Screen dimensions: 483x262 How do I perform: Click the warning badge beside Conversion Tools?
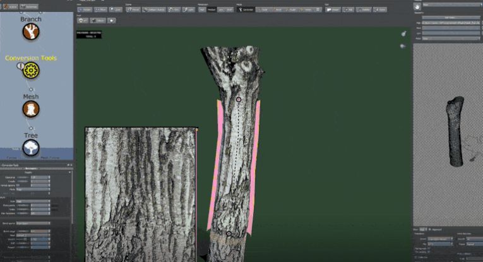(20, 66)
